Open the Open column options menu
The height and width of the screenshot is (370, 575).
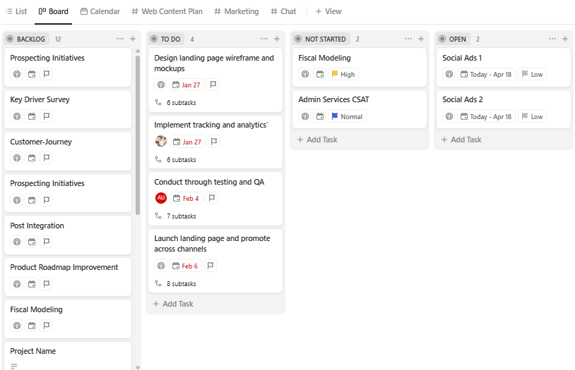point(552,39)
